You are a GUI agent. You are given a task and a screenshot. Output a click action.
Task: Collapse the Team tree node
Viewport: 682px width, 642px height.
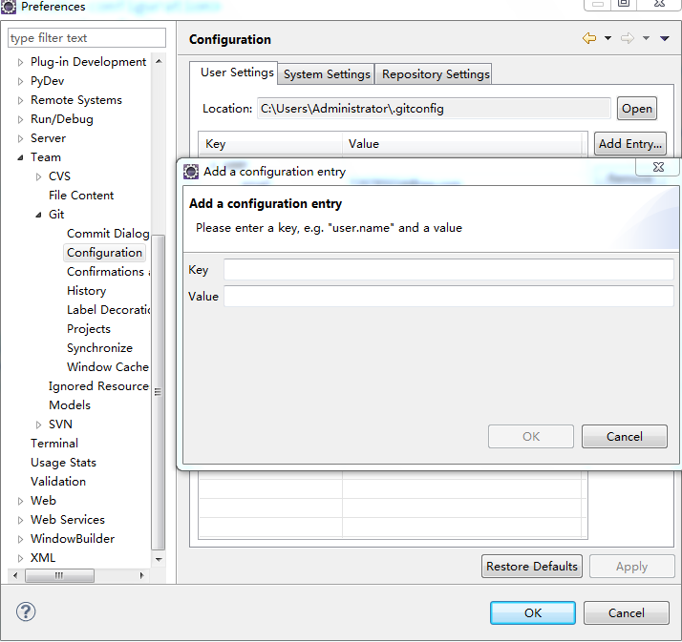click(x=20, y=157)
